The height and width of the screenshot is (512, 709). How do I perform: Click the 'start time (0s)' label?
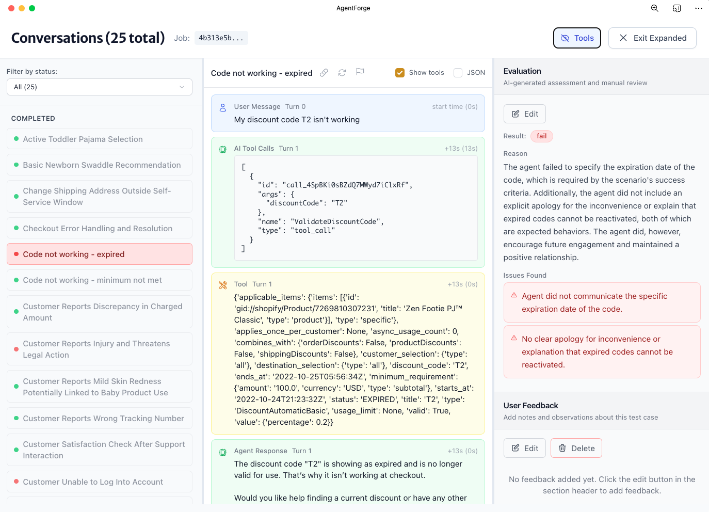pos(455,107)
